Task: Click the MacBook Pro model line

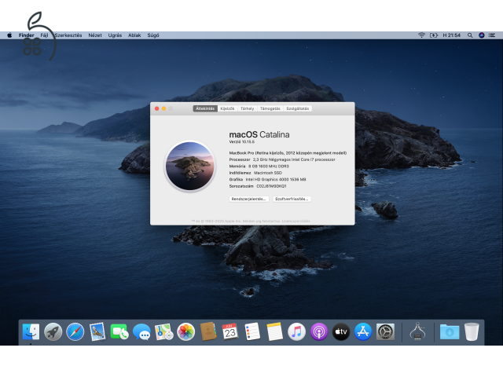Action: coord(288,153)
